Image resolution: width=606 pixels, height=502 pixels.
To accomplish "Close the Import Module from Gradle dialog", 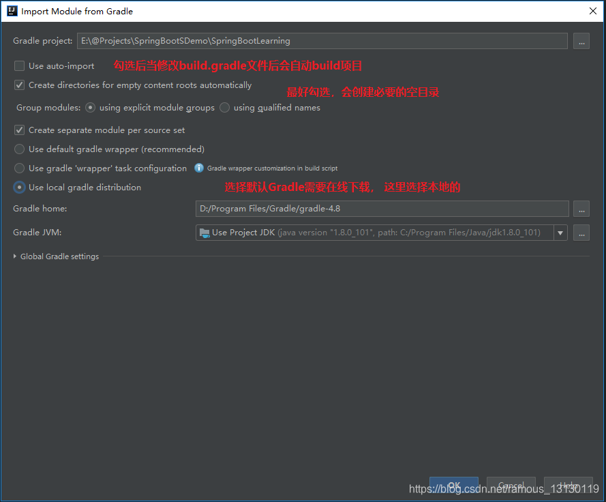I will (x=593, y=11).
